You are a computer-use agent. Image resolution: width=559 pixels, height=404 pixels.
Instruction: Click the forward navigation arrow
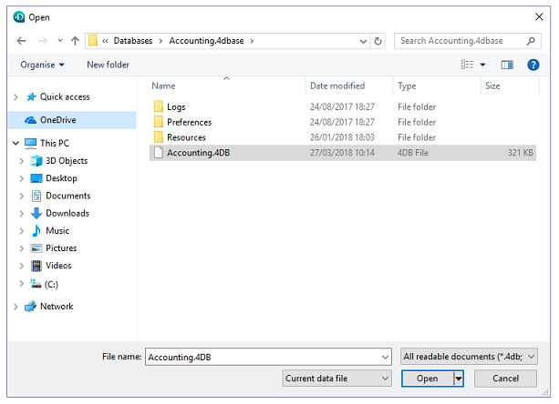pos(43,41)
